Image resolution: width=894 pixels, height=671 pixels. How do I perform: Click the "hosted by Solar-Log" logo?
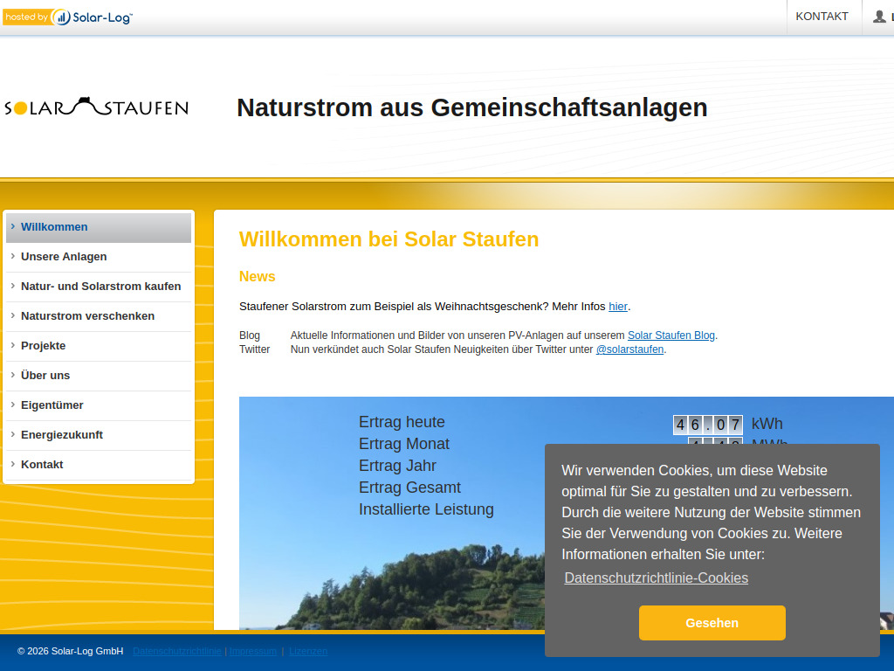[x=67, y=15]
